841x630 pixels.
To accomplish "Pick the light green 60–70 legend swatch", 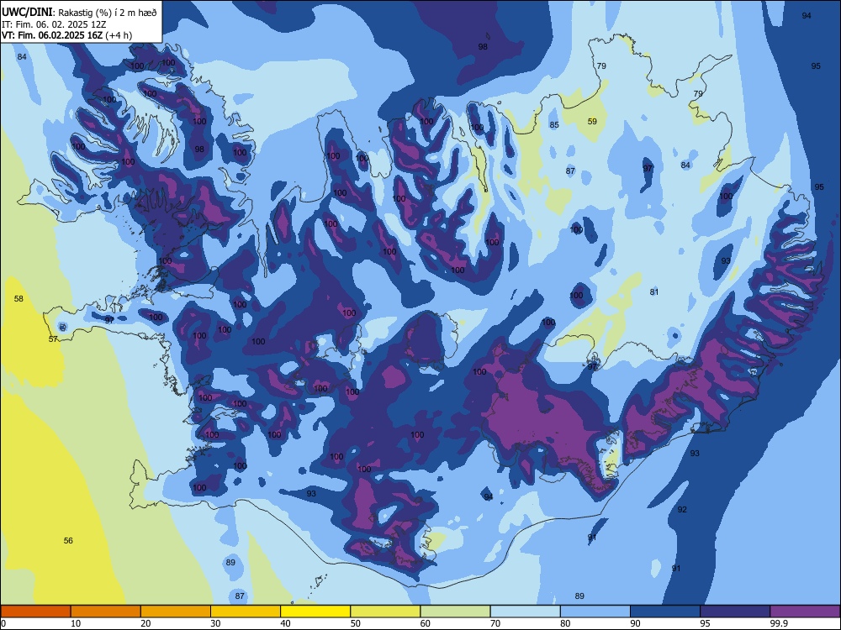I will (455, 612).
